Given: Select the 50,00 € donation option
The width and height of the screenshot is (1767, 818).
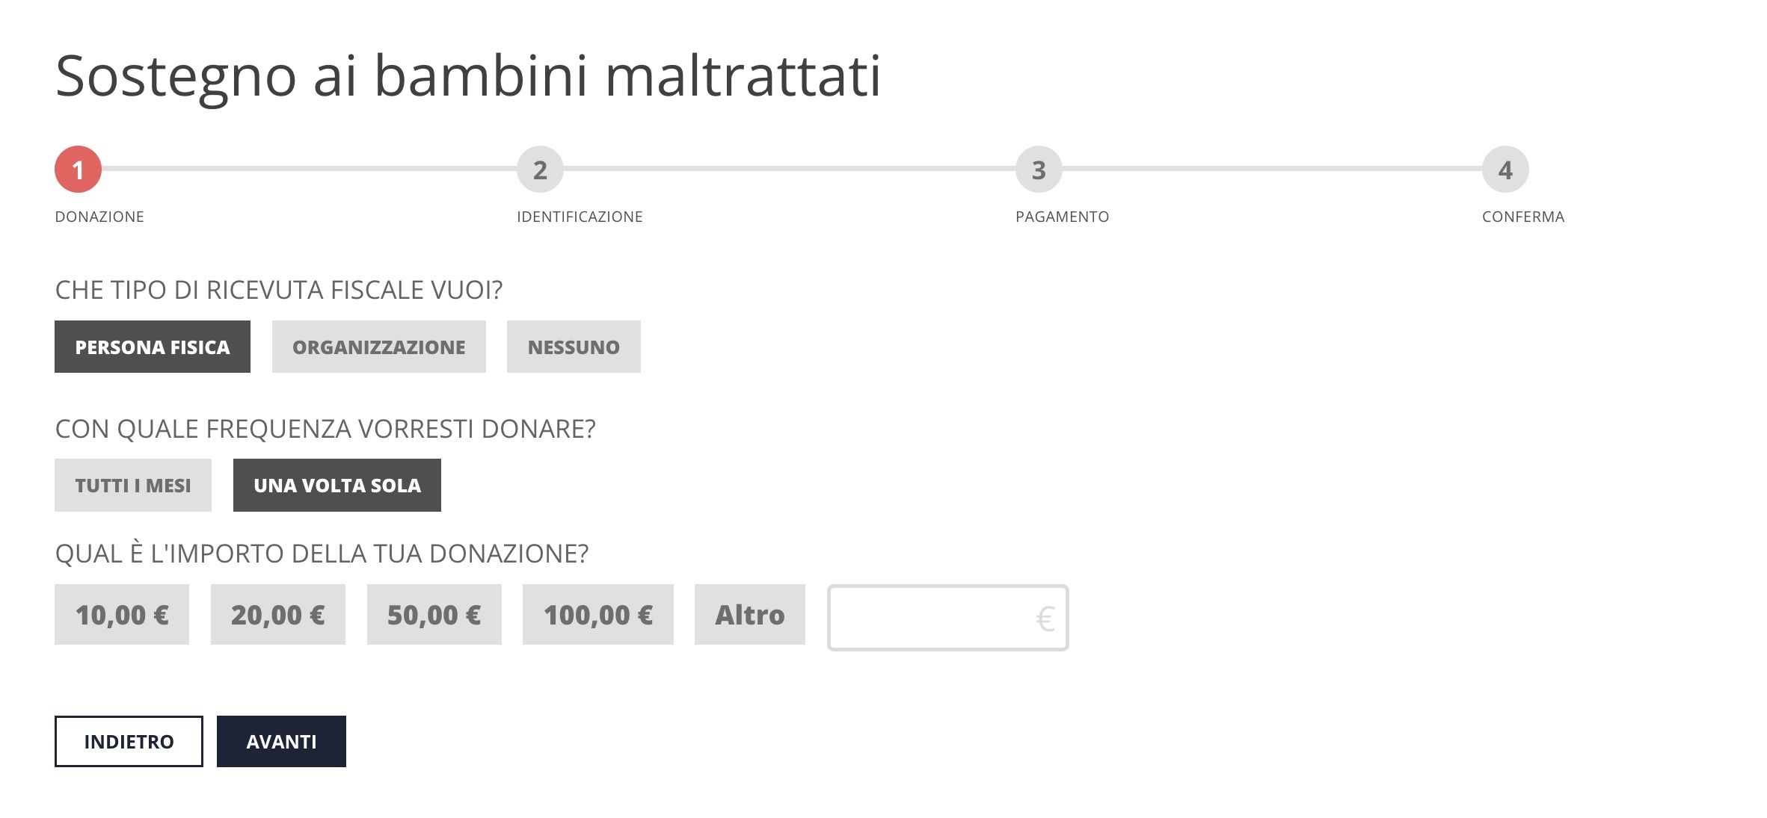Looking at the screenshot, I should coord(434,614).
